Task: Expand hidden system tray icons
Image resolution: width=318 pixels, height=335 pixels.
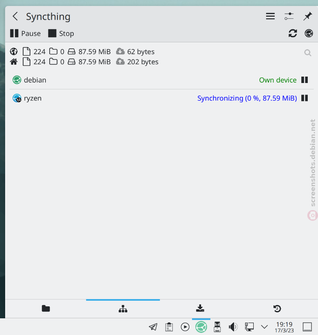Action: click(x=264, y=327)
